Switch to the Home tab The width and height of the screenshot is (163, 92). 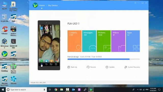click(42, 5)
